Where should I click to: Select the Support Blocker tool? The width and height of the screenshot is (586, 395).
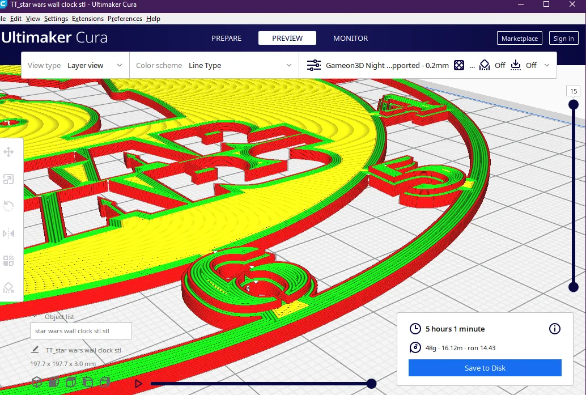pos(9,287)
